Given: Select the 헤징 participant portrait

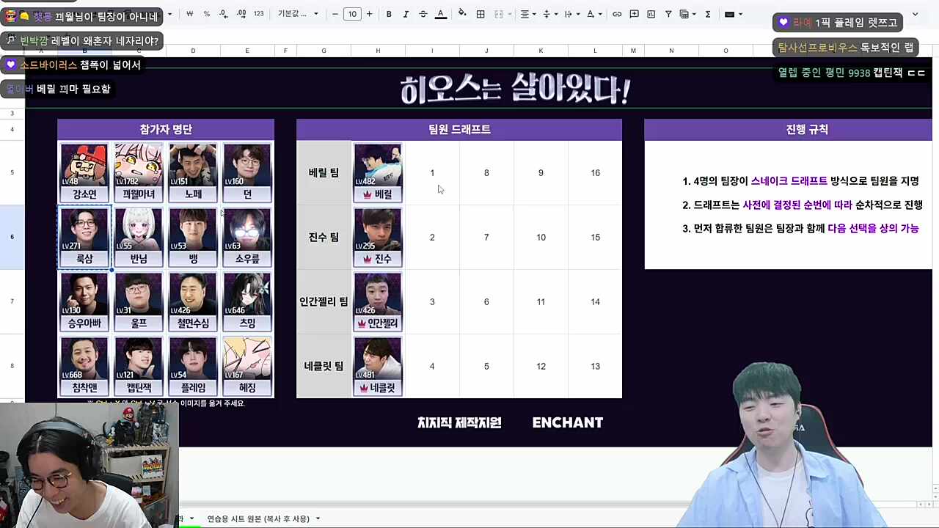Looking at the screenshot, I should [247, 366].
